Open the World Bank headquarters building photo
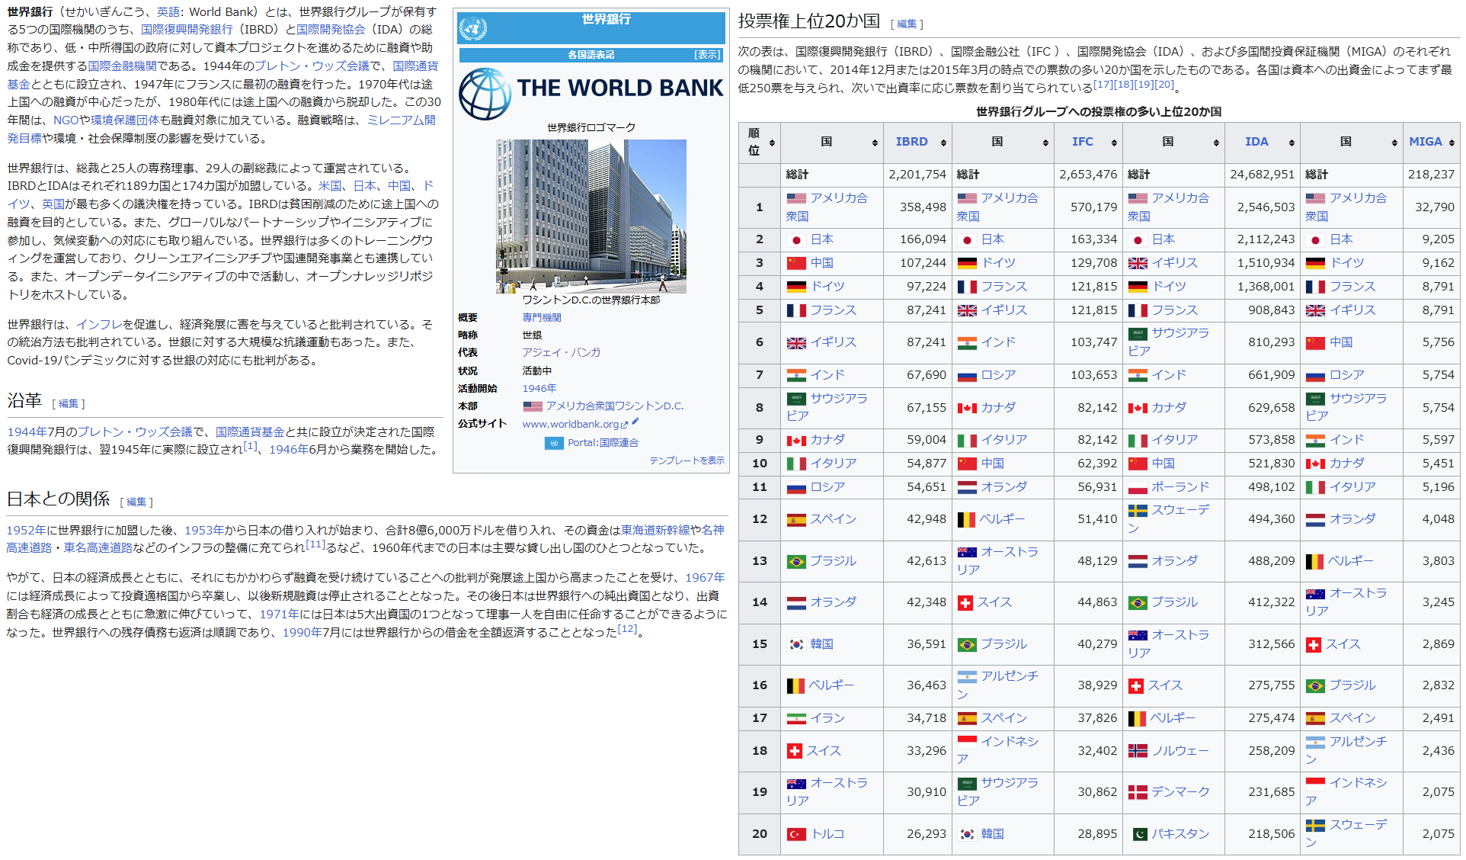This screenshot has width=1466, height=860. point(591,216)
